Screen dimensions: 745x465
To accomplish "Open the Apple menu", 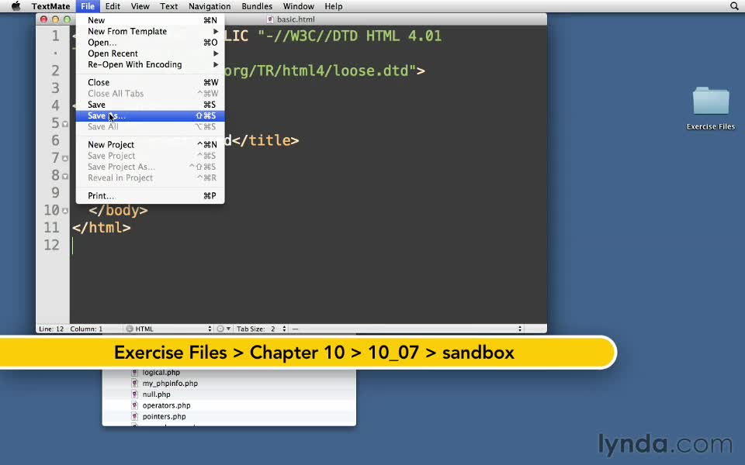I will coord(16,6).
